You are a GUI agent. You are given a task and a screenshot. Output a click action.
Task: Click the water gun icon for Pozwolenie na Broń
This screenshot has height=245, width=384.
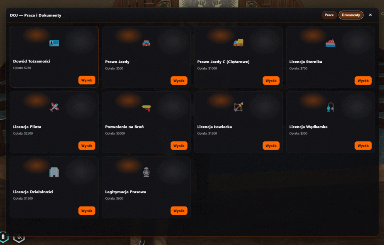coord(147,108)
